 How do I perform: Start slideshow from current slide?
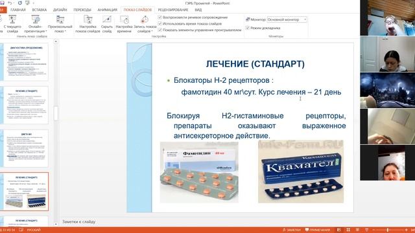[x=12, y=24]
